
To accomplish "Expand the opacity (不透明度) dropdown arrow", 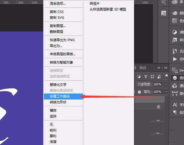I will tap(165, 84).
